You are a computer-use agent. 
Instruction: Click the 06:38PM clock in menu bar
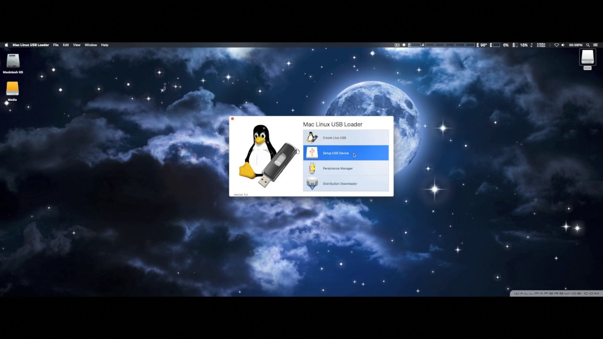point(576,45)
